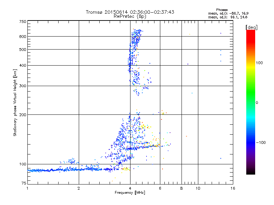Click the colorbar tick label '-100'
Image resolution: width=274 pixels, height=205 pixels.
coord(261,142)
